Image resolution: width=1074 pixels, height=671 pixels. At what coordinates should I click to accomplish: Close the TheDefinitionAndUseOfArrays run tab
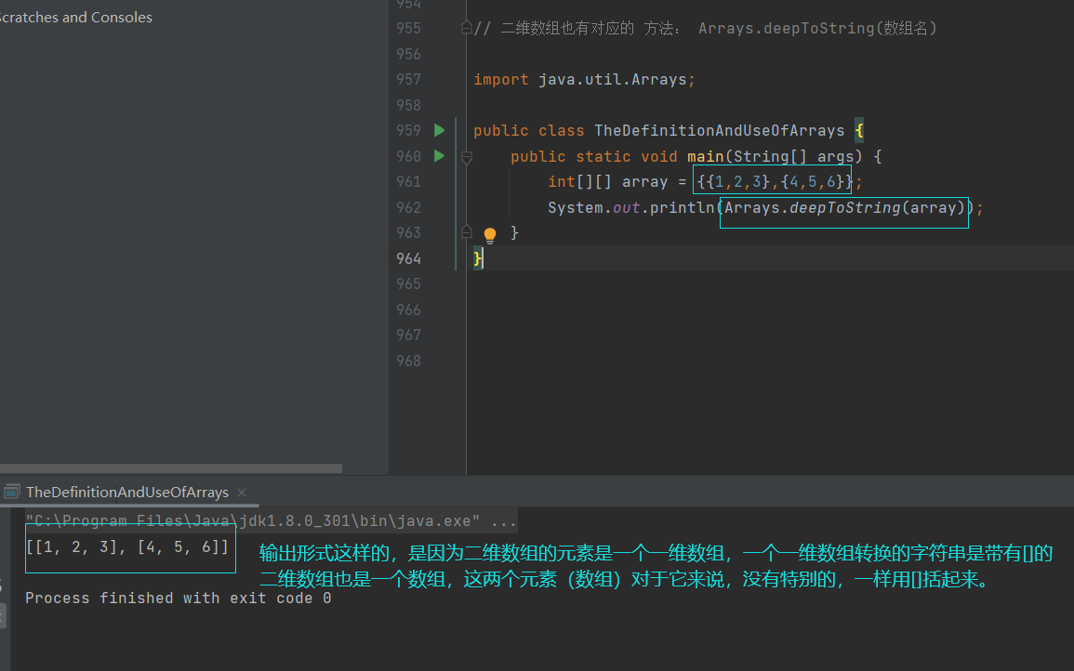pyautogui.click(x=241, y=493)
